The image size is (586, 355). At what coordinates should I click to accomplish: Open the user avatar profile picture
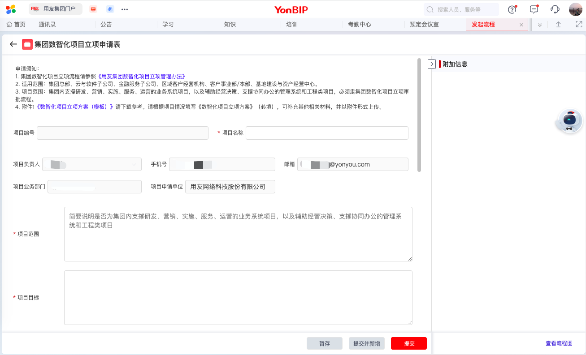(575, 9)
